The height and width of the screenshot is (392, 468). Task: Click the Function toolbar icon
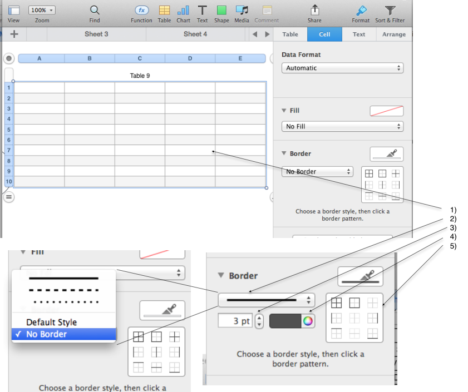(142, 11)
